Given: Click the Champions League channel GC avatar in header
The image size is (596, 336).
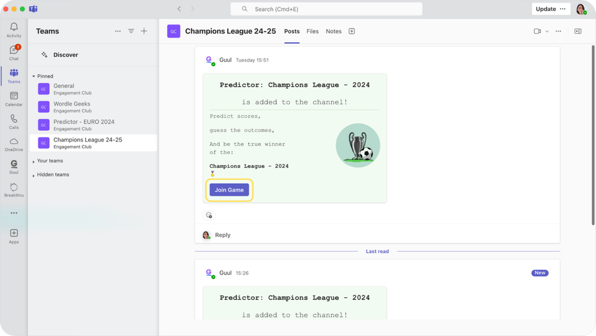Looking at the screenshot, I should tap(174, 31).
